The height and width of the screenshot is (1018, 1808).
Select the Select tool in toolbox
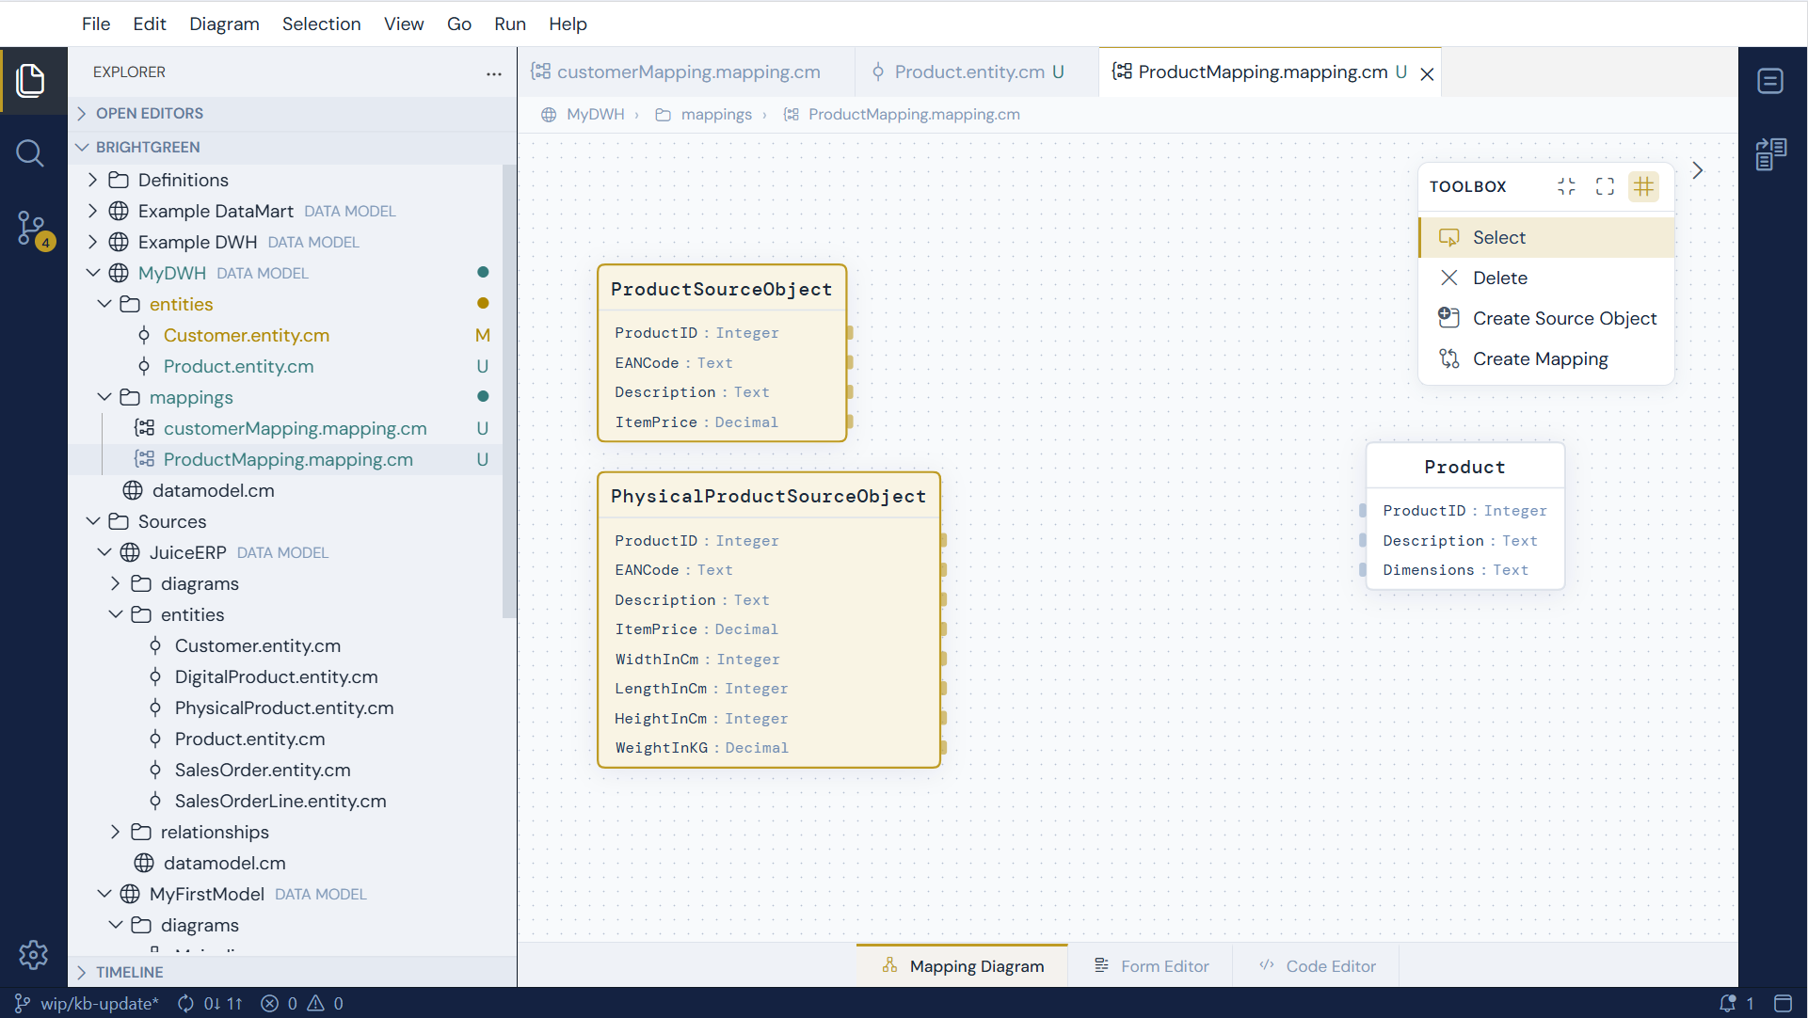click(1546, 238)
